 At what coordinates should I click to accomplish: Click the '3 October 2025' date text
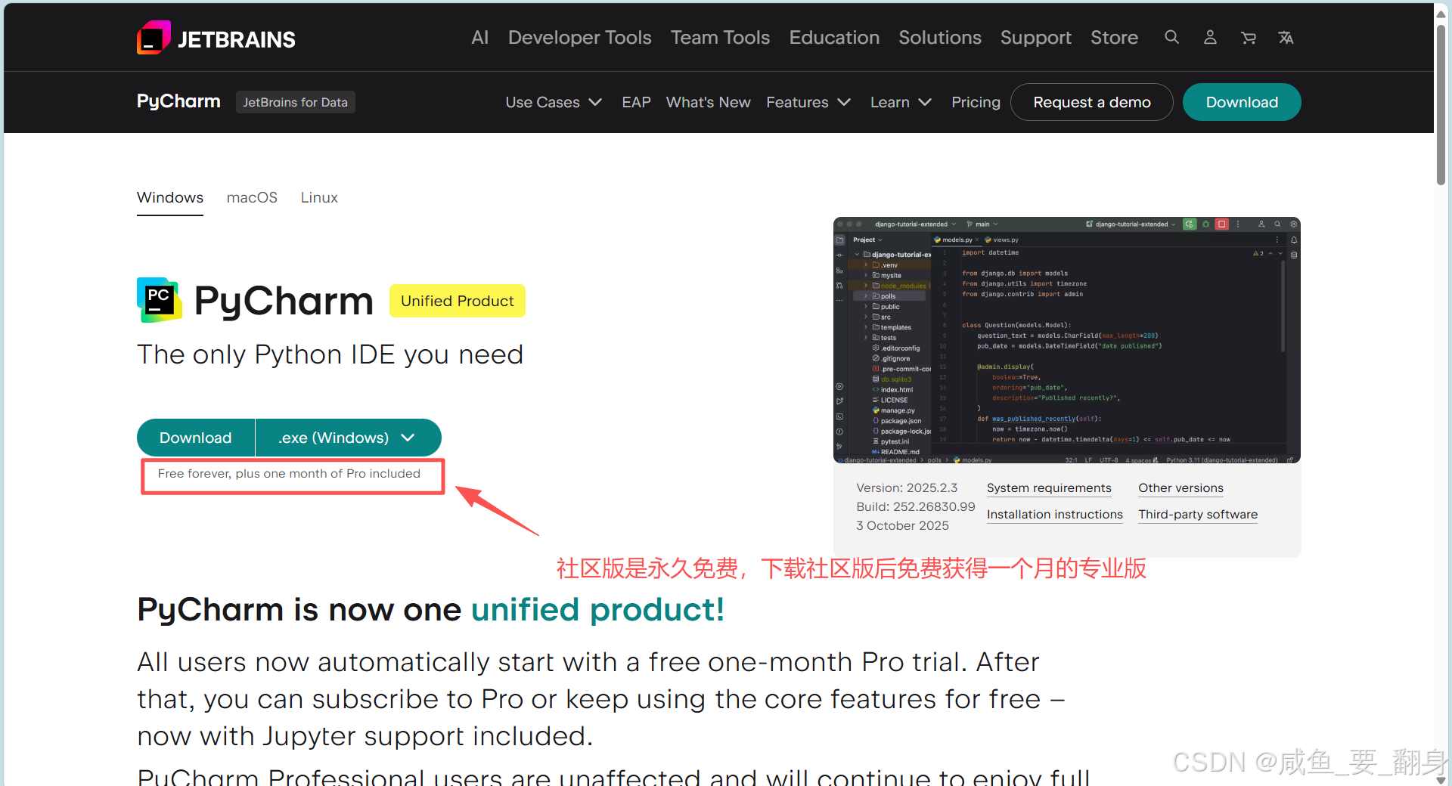pyautogui.click(x=902, y=525)
